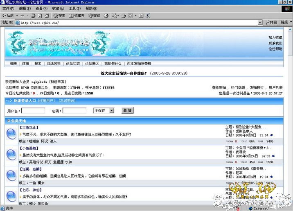Open the 自选风格 navigation item
Image resolution: width=293 pixels, height=211 pixels.
(54, 64)
